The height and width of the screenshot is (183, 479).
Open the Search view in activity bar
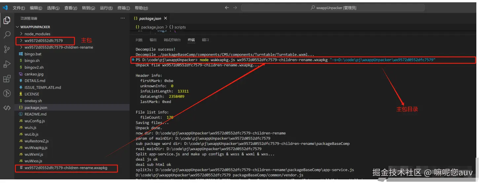[7, 35]
